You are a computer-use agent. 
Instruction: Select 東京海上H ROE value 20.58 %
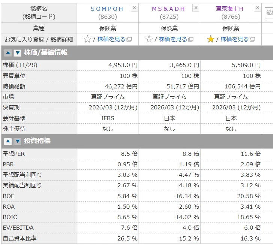[x=249, y=196]
